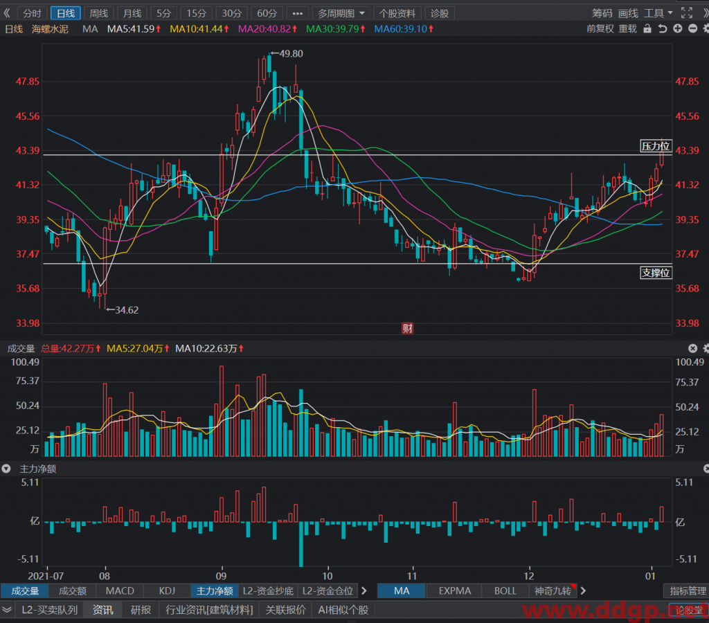Image resolution: width=709 pixels, height=623 pixels.
Task: Expand right panel with double-chevron icon
Action: pos(706,13)
